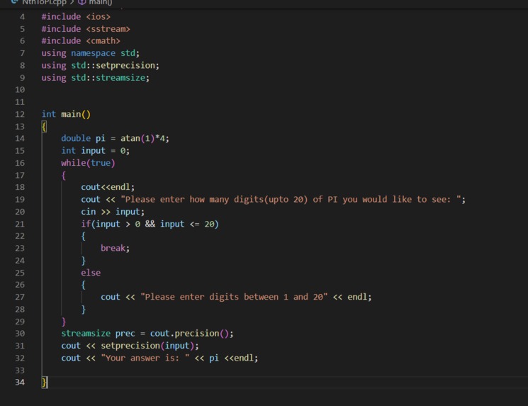Click 'using std::streamsize;' line
528x406 pixels.
(x=95, y=78)
